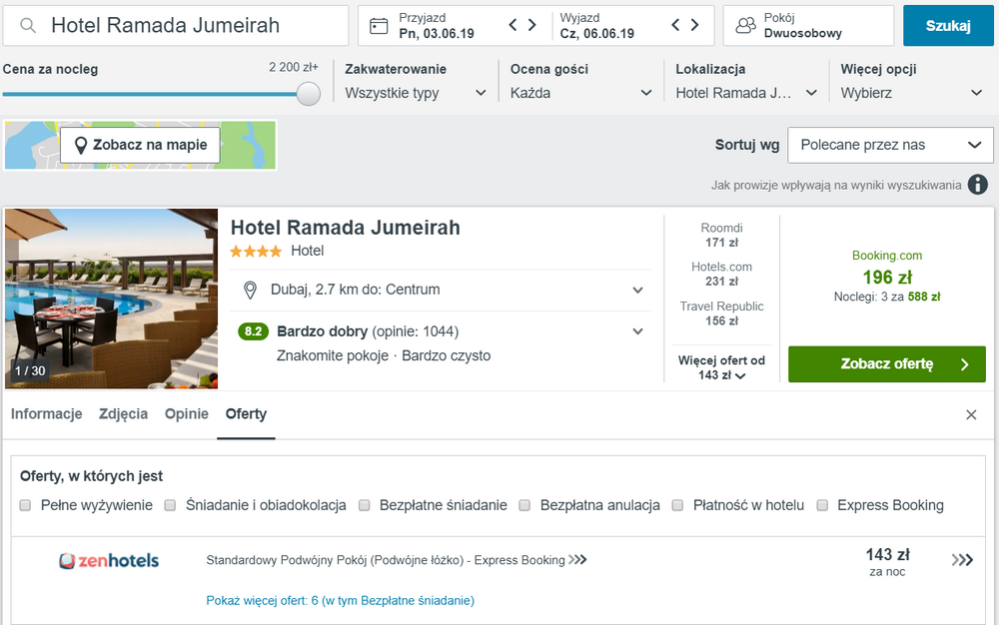Switch to the Opinie tab
The image size is (999, 625).
187,414
